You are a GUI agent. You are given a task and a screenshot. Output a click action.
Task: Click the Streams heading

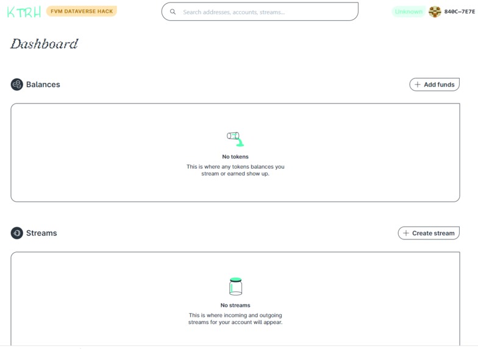41,233
